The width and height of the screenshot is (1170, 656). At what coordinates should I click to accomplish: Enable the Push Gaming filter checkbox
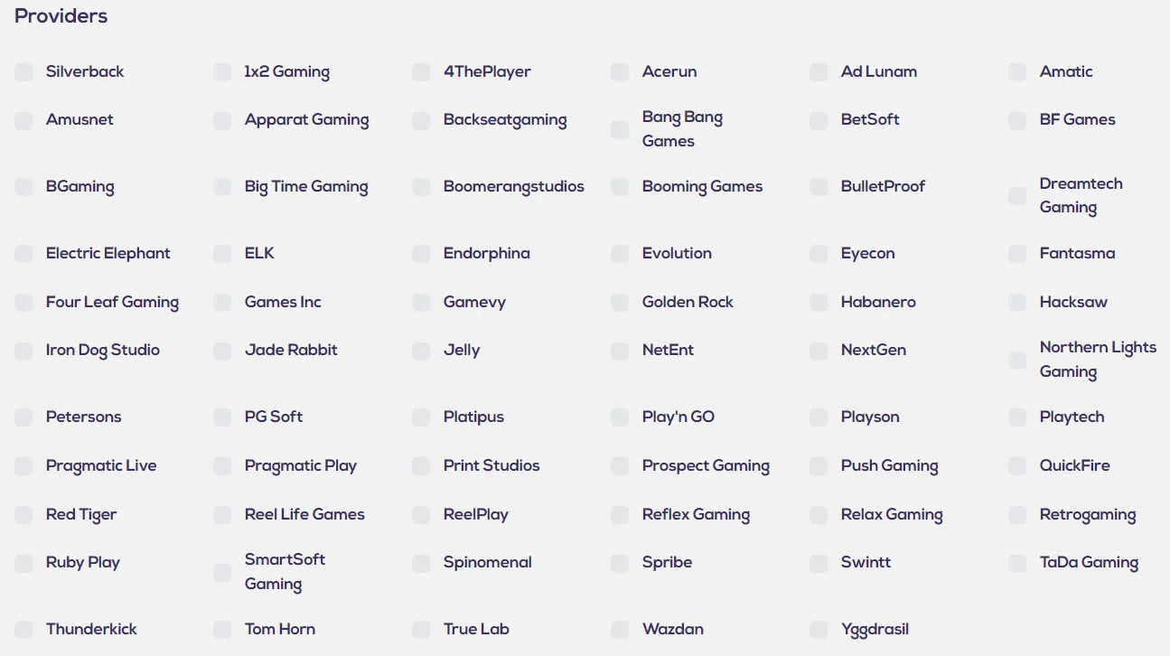(819, 466)
